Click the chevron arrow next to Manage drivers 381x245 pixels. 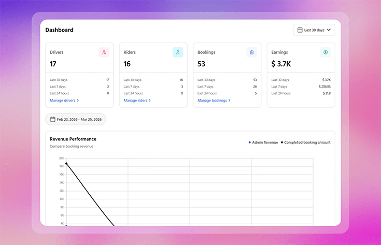[x=78, y=100]
